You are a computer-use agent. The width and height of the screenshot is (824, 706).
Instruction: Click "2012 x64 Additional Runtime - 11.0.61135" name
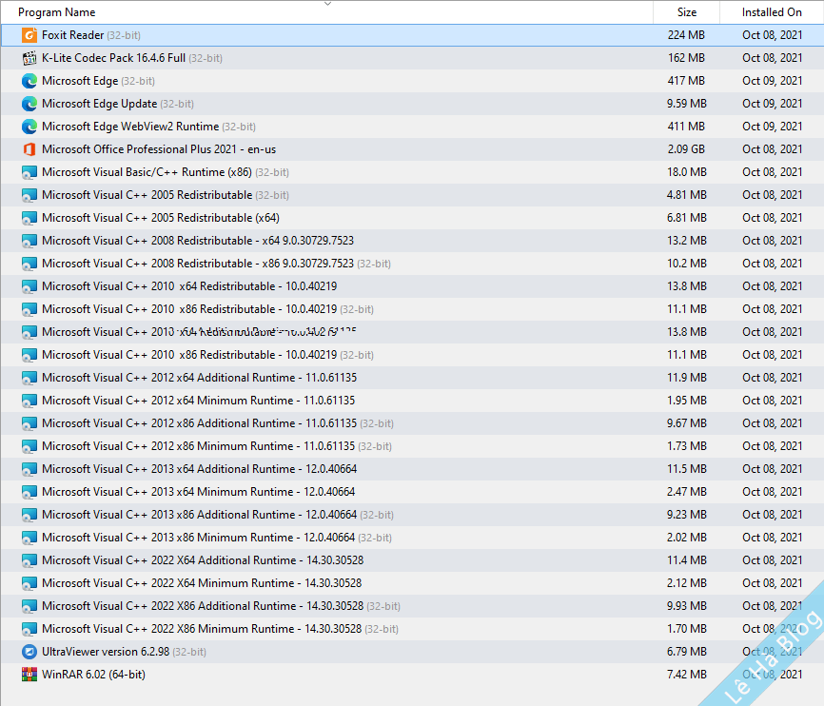pyautogui.click(x=254, y=378)
